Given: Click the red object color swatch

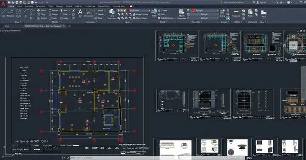Looking at the screenshot, I should (x=193, y=10).
